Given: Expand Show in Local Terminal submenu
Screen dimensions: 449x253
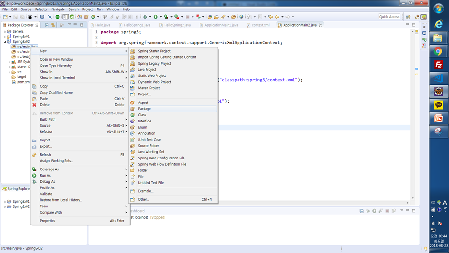Looking at the screenshot, I should point(126,78).
